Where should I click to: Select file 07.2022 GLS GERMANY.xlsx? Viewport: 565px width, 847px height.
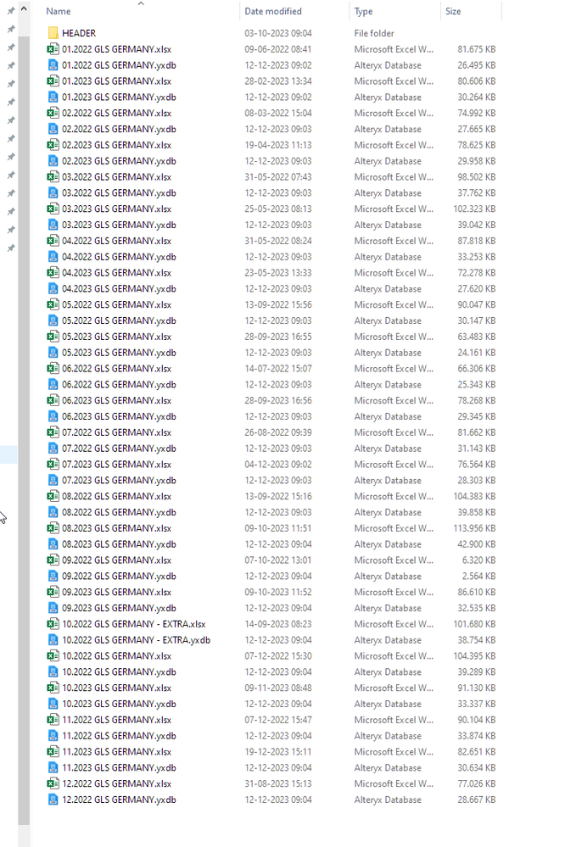[117, 432]
